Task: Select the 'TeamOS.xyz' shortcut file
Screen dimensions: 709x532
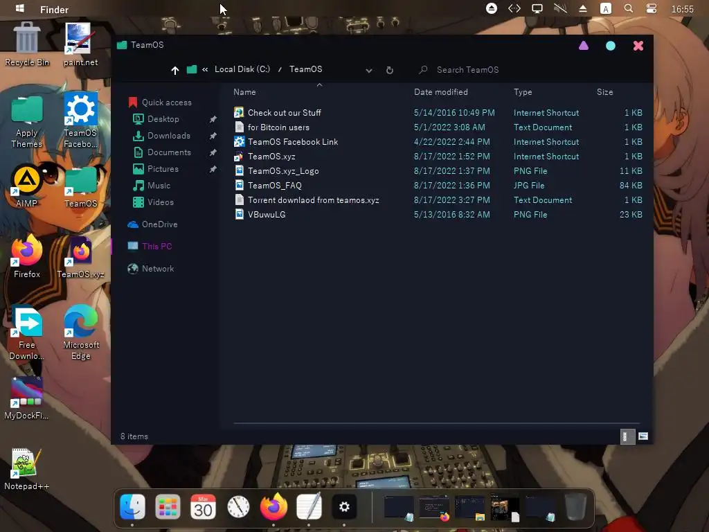Action: point(438,156)
